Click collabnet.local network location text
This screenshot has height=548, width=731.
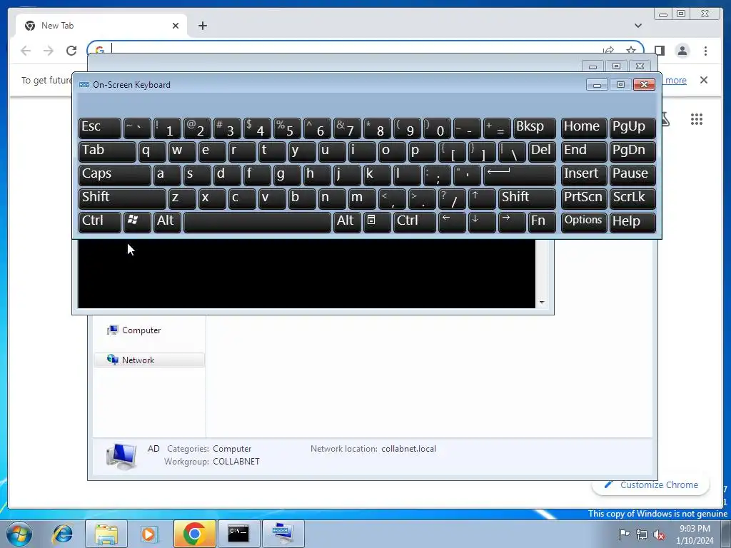(x=408, y=449)
